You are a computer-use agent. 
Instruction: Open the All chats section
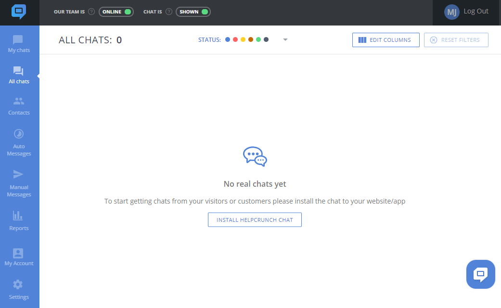click(x=19, y=76)
